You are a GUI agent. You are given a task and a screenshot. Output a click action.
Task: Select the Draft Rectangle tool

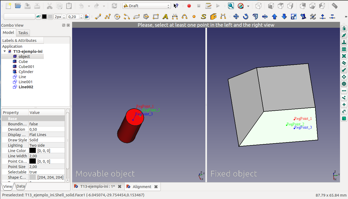coord(156,17)
